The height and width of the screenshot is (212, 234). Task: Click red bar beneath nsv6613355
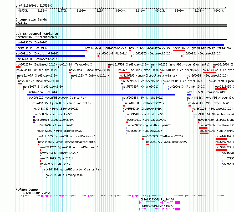[124, 73]
